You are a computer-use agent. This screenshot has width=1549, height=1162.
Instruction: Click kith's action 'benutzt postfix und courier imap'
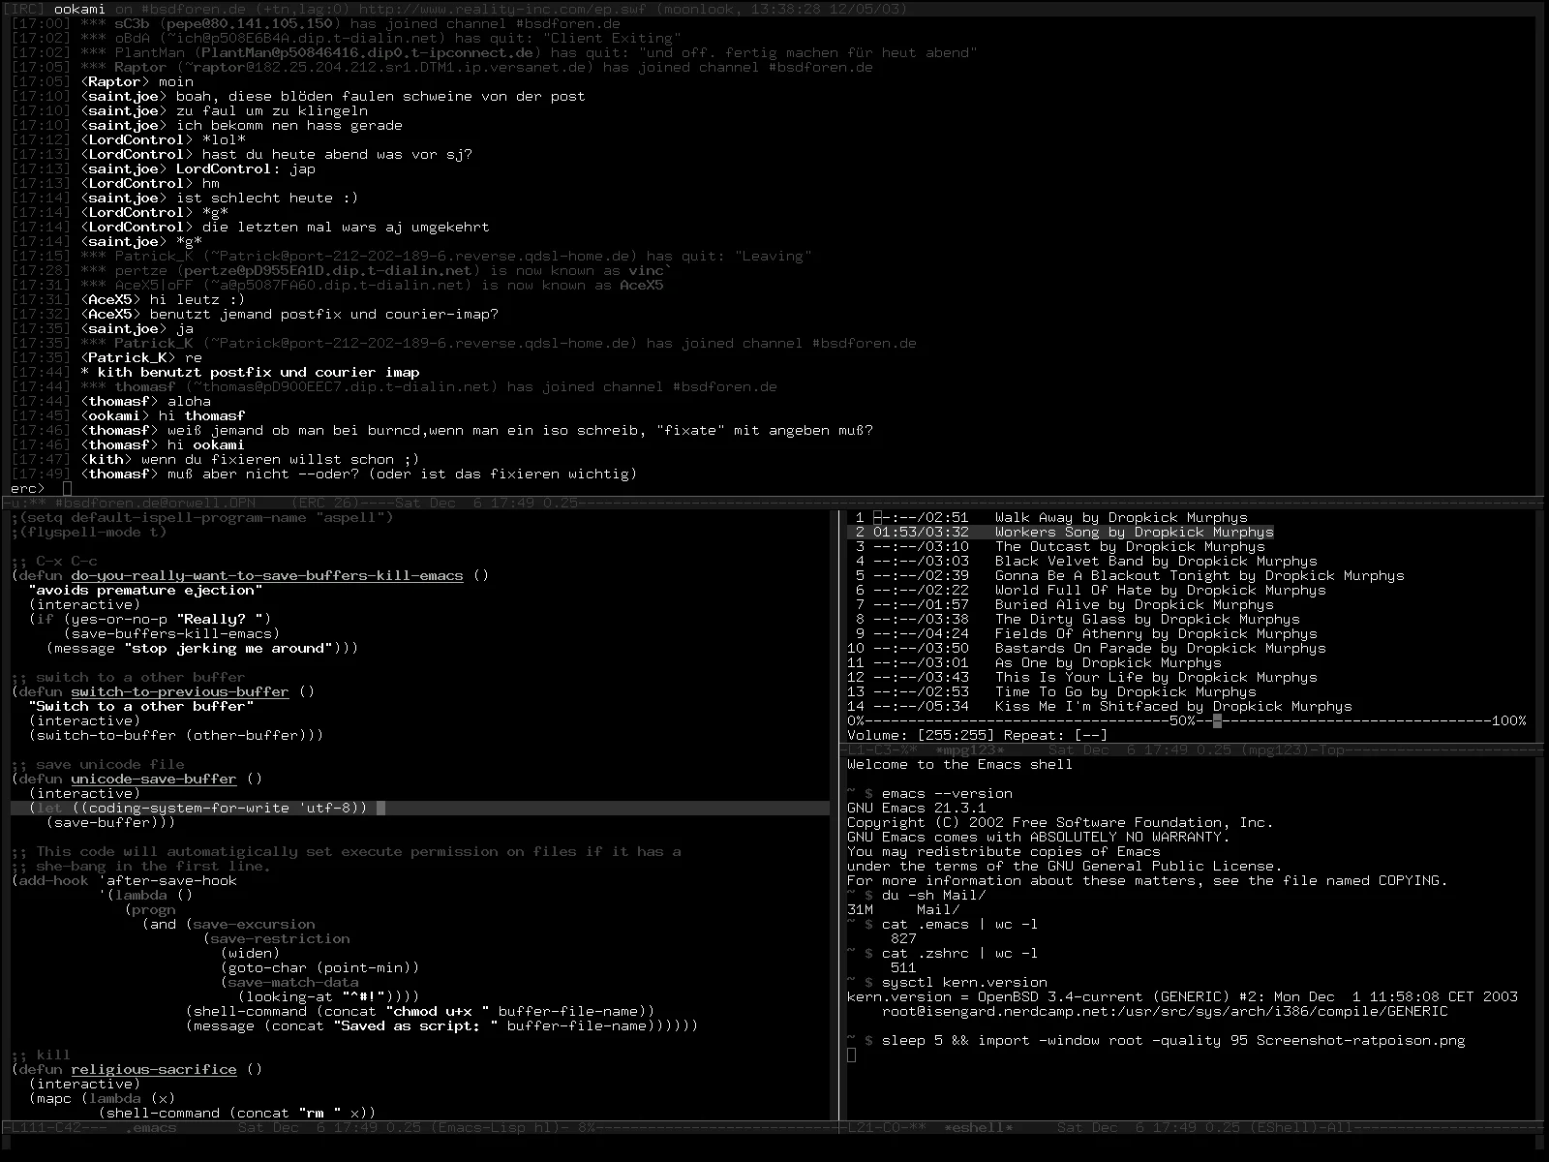(250, 372)
